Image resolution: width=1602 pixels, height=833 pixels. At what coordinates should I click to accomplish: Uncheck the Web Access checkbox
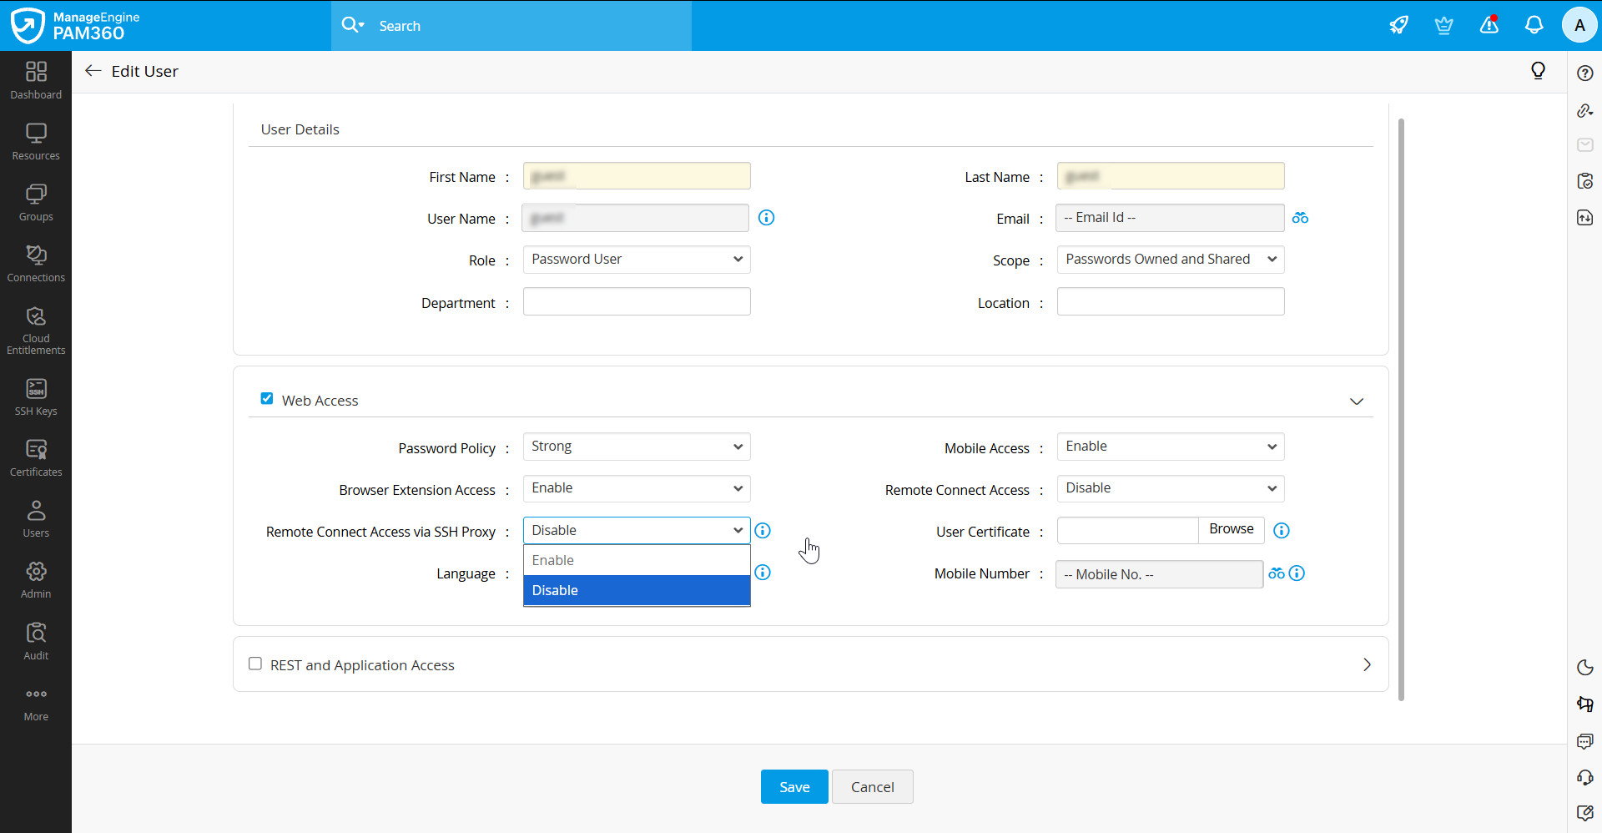[x=267, y=399]
